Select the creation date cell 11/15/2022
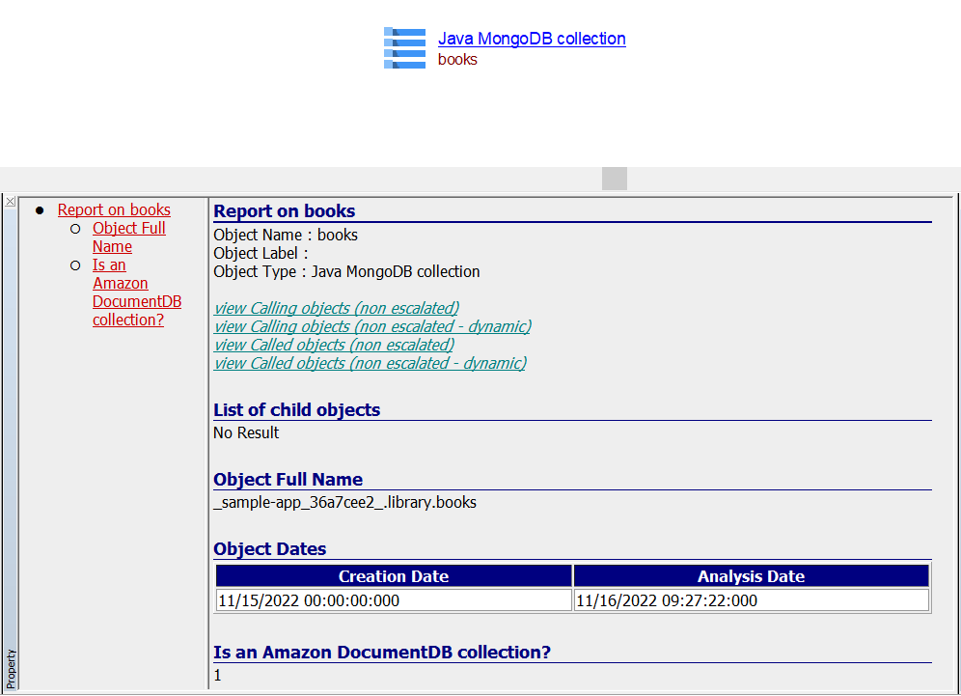This screenshot has height=696, width=961. click(x=309, y=600)
